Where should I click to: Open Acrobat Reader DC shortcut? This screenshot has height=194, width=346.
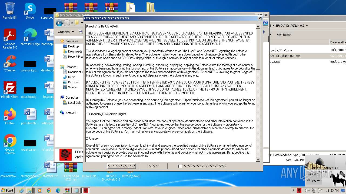tap(10, 39)
